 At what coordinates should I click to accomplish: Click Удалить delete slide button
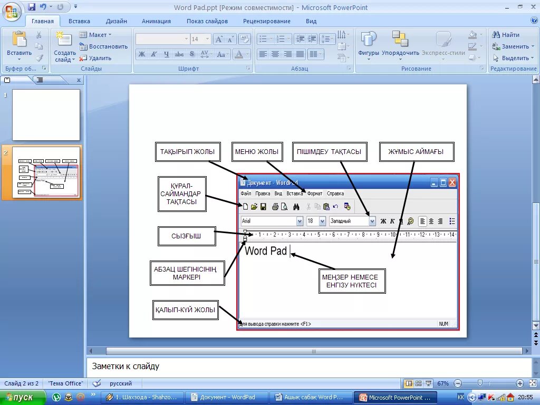[95, 58]
